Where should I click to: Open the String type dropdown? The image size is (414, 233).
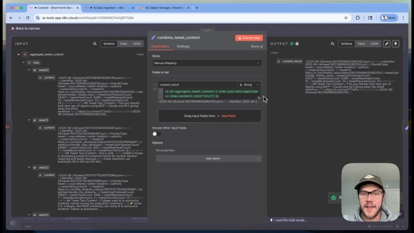click(x=249, y=85)
